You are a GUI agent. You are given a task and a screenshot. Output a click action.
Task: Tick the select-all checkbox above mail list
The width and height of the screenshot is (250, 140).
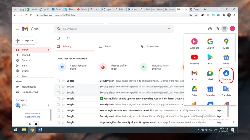point(58,38)
